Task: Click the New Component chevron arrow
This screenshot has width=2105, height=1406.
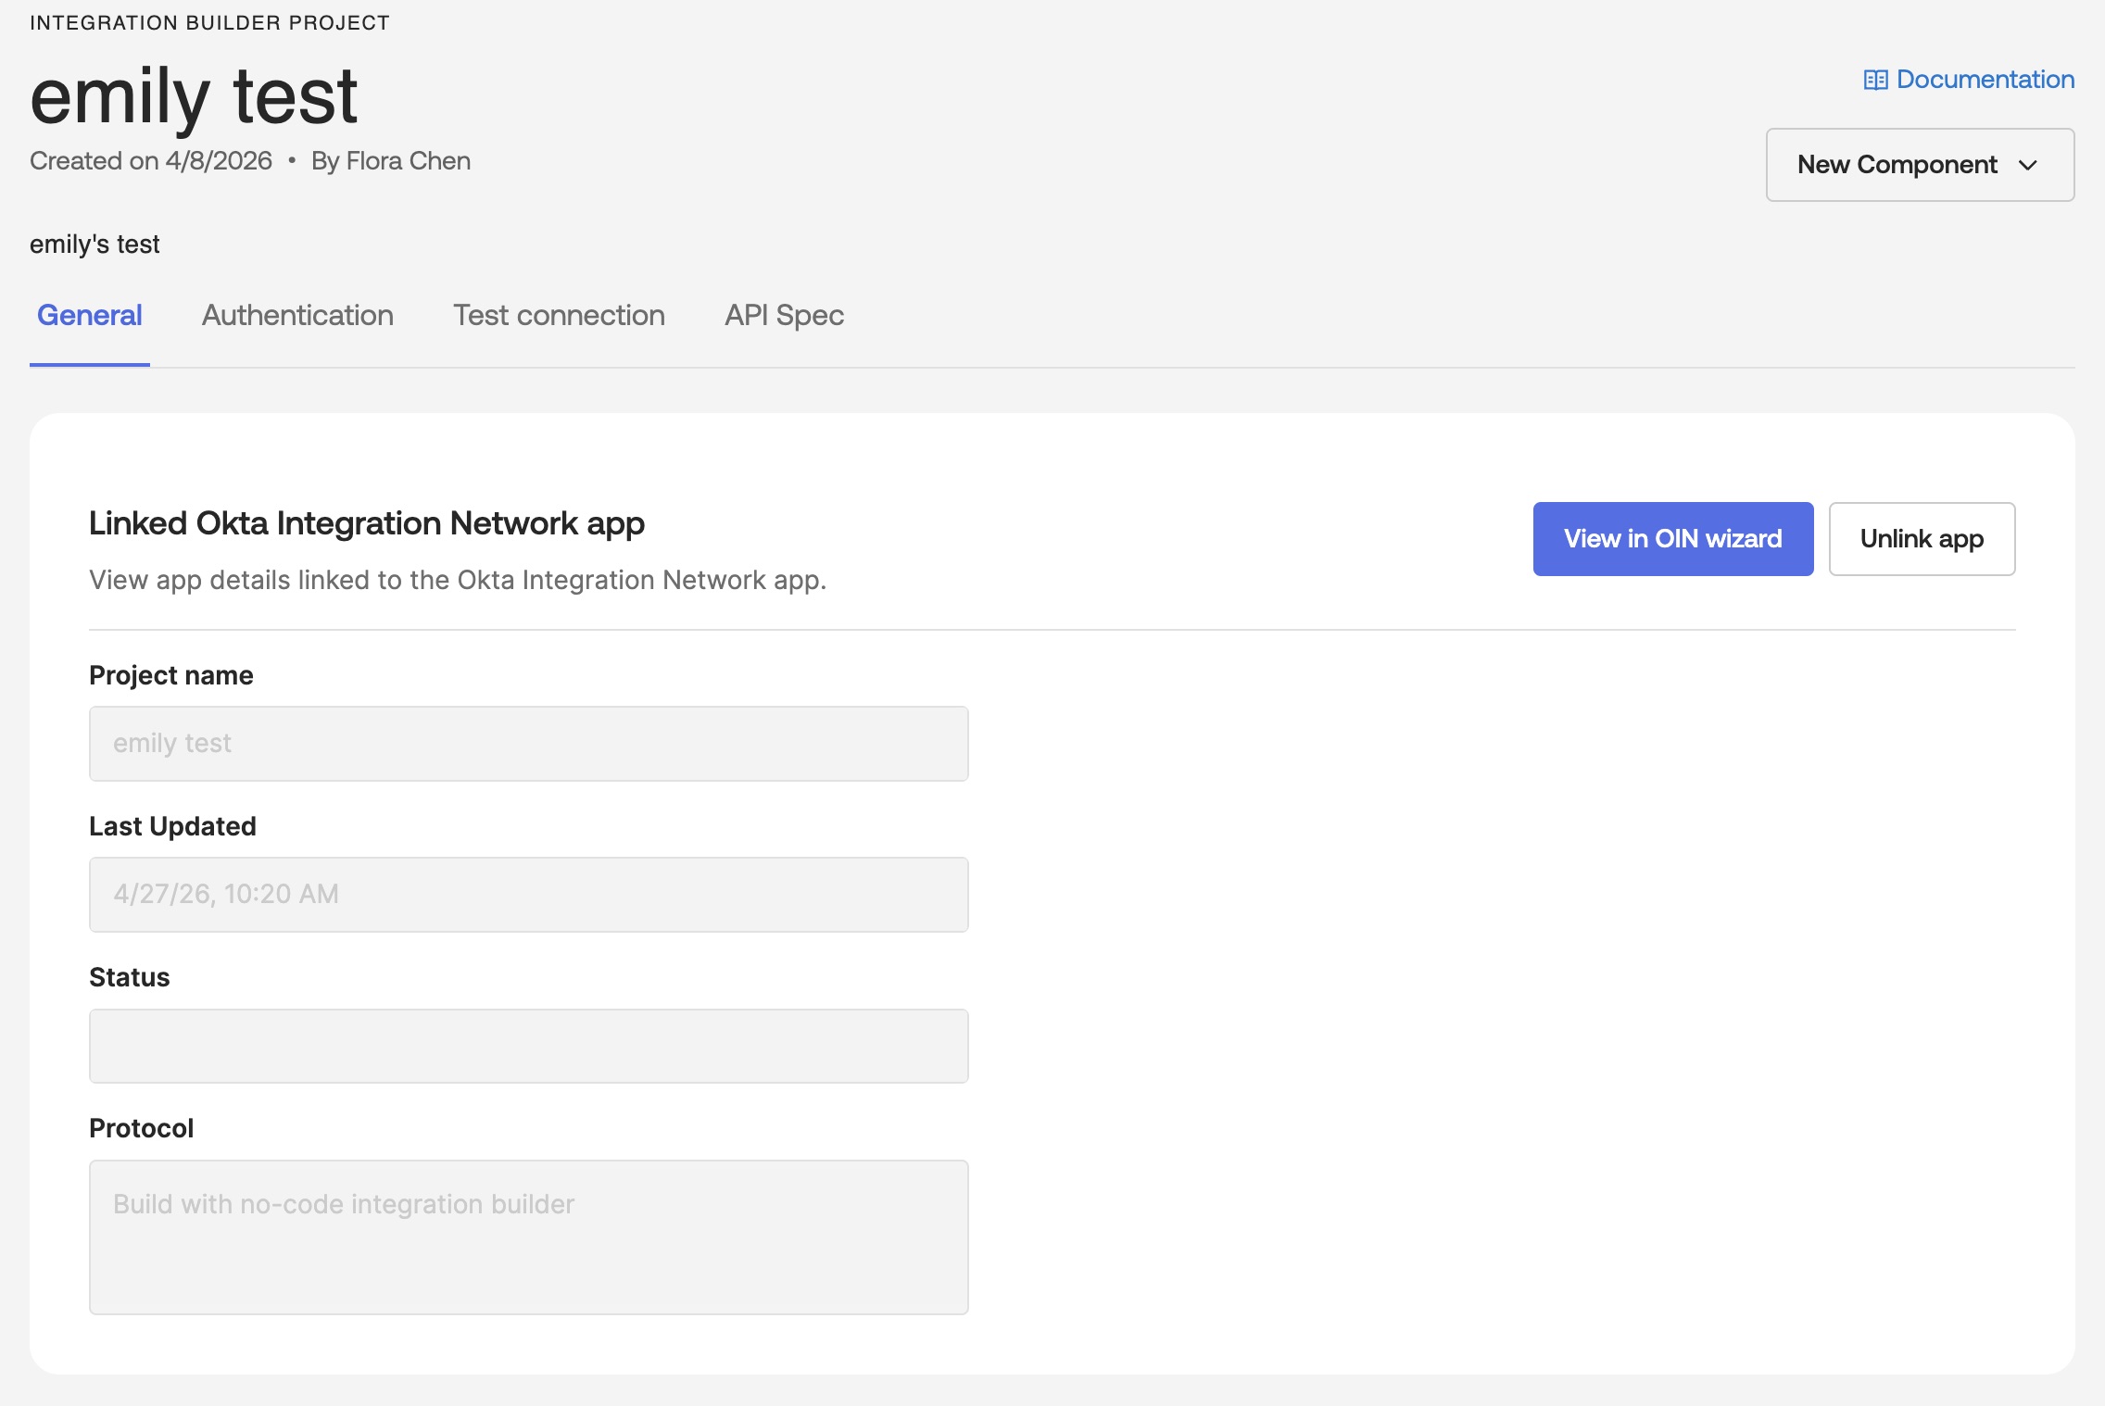Action: (2028, 166)
